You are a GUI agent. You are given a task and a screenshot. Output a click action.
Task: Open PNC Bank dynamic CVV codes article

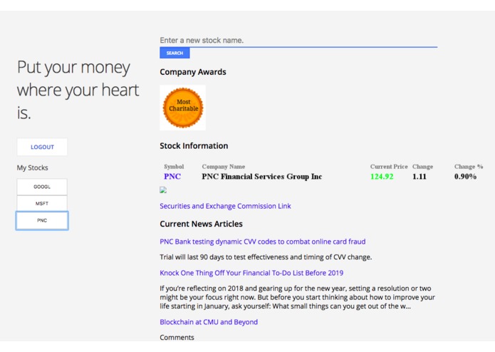pos(263,242)
